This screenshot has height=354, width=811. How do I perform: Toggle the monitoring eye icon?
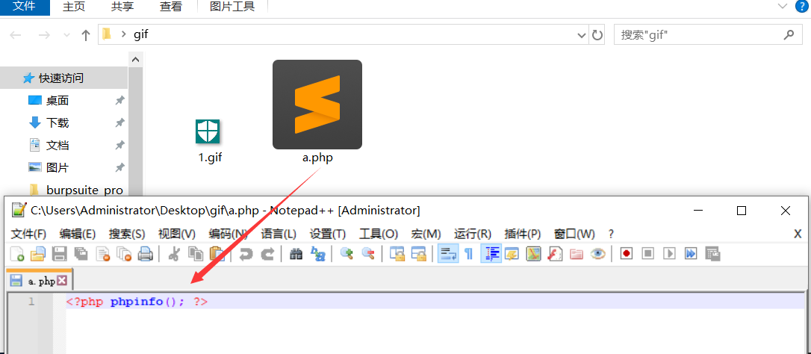click(x=598, y=254)
